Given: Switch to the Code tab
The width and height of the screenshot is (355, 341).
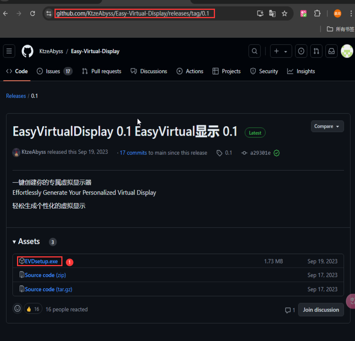Looking at the screenshot, I should point(17,71).
